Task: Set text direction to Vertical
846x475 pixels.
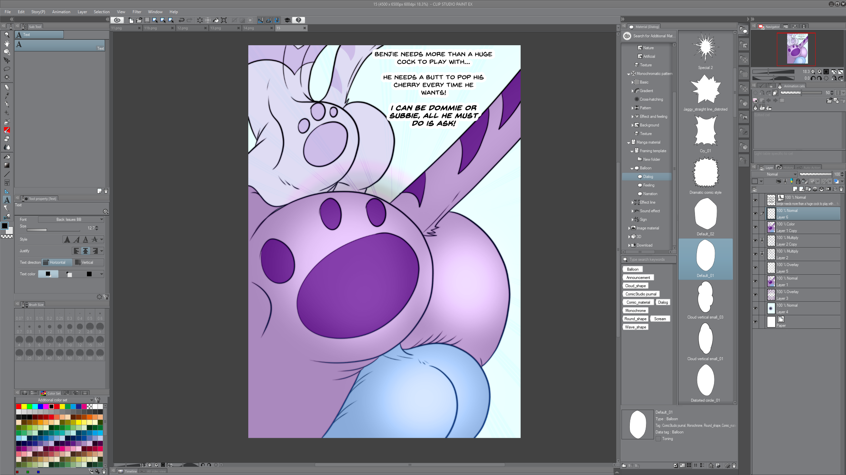Action: (x=88, y=262)
